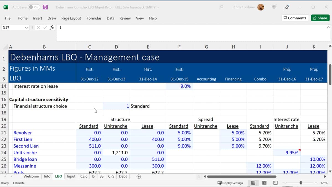Click the Comments button
The width and height of the screenshot is (332, 187).
[x=295, y=18]
